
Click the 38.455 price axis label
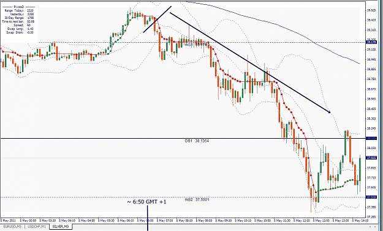click(x=371, y=109)
